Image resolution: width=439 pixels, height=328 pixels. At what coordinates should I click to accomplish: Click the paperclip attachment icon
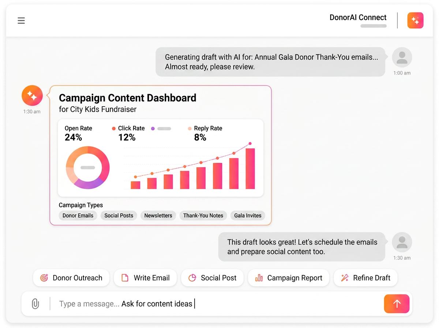[35, 303]
